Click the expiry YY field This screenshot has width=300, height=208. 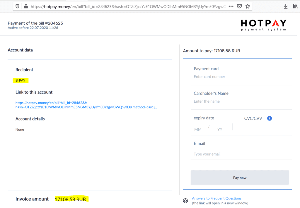pos(220,130)
